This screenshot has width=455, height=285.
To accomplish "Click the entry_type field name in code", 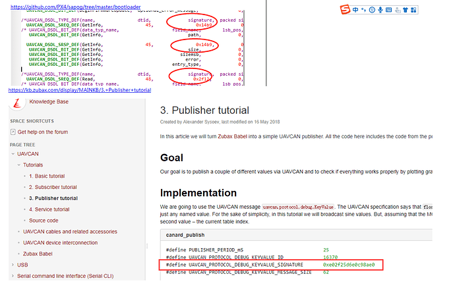I will [x=185, y=65].
